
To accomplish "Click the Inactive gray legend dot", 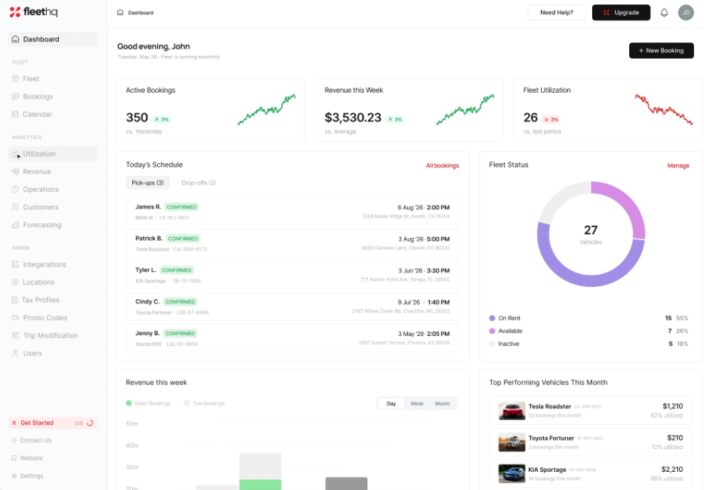I will 492,344.
